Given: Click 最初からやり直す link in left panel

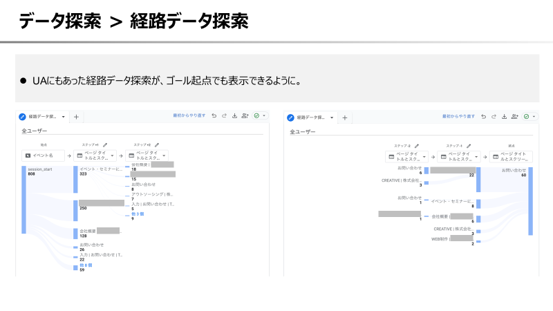Looking at the screenshot, I should click(x=189, y=117).
